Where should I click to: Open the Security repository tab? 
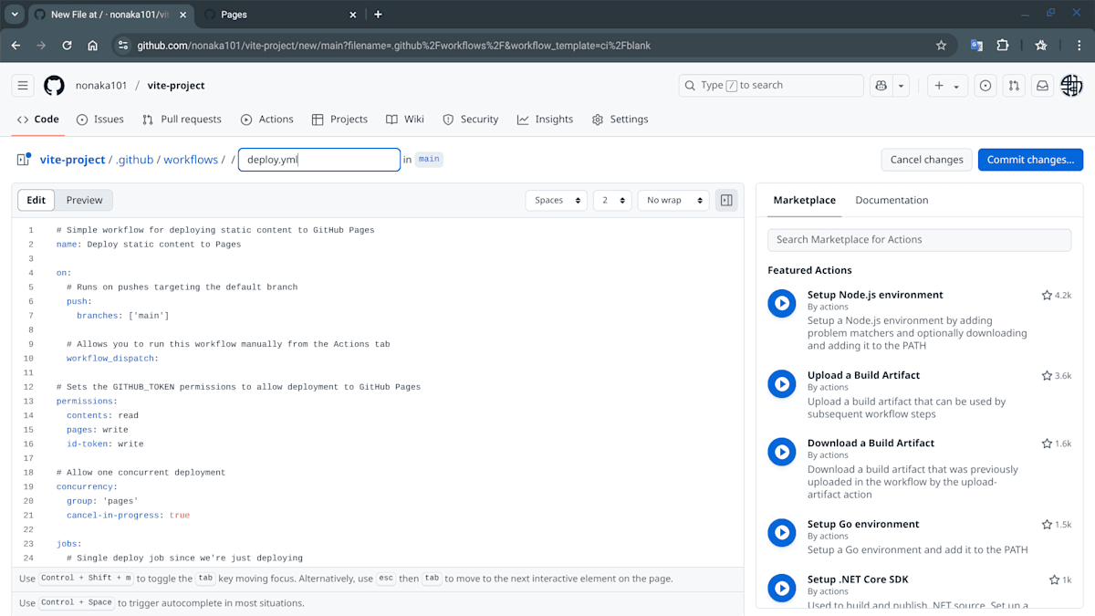(471, 120)
